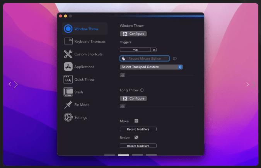Switch to Settings section
261x168 pixels.
tap(81, 118)
